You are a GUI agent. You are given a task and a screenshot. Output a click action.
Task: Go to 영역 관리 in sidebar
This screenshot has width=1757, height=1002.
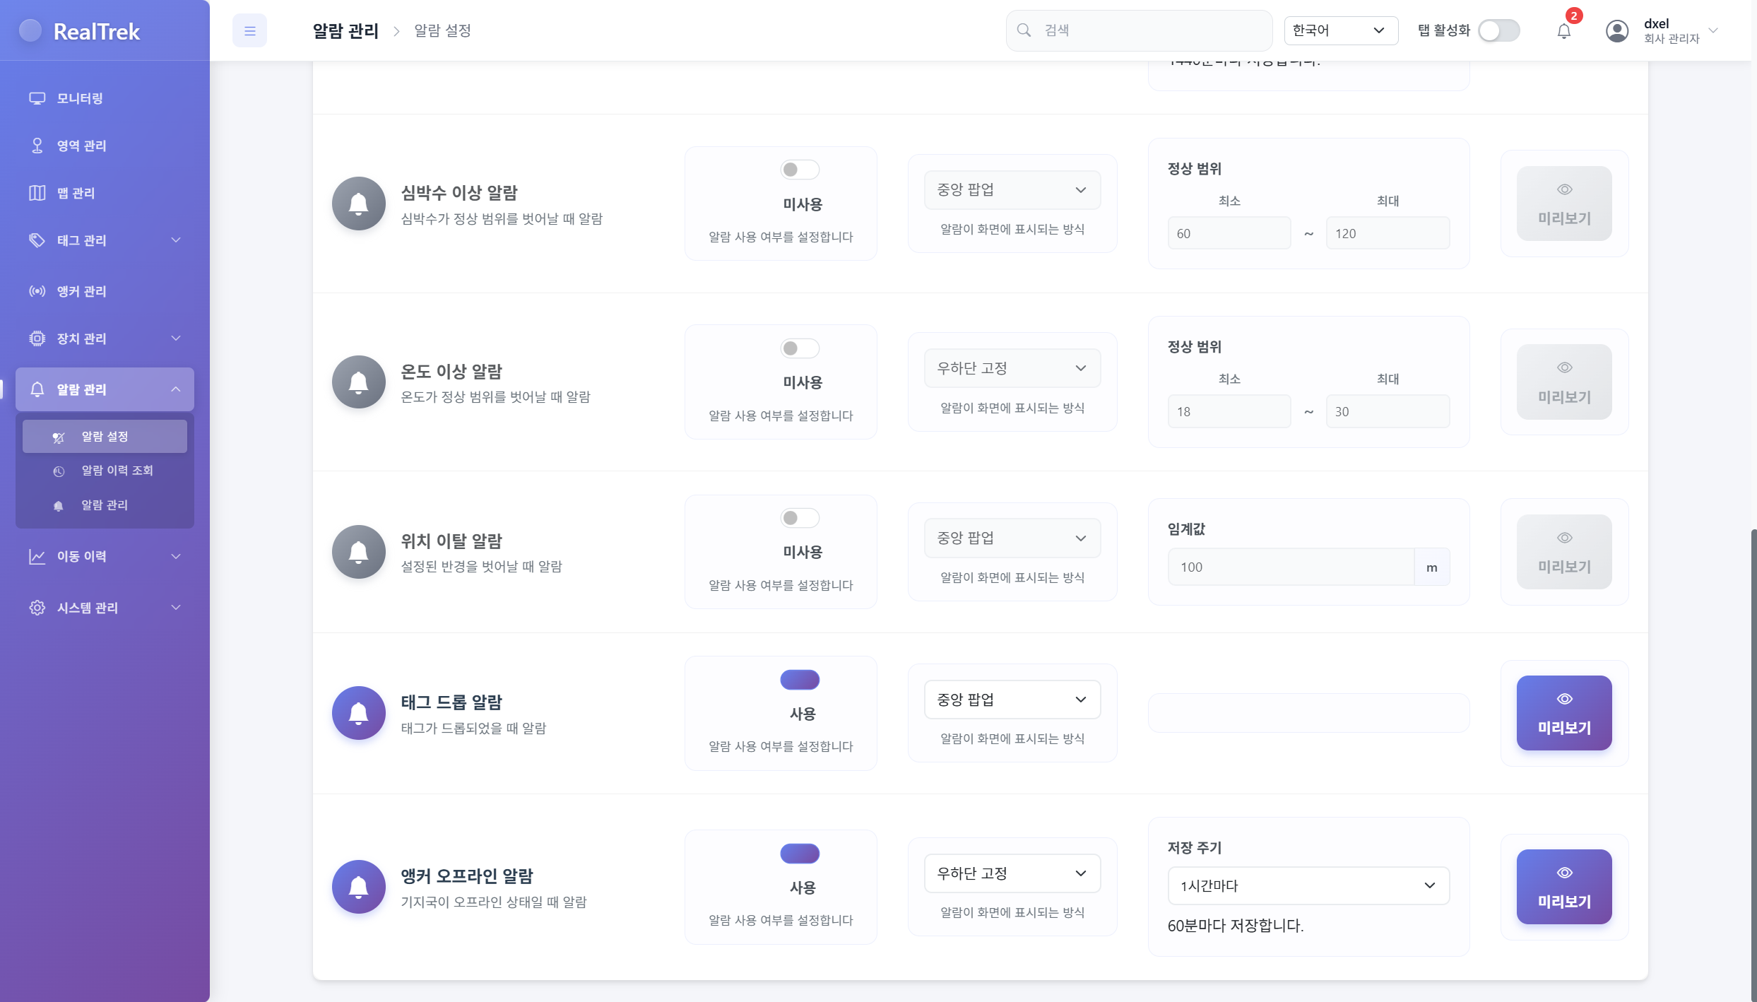(x=82, y=146)
